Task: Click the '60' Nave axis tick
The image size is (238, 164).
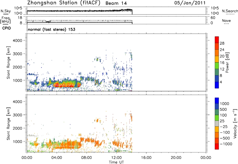Action: click(x=213, y=18)
